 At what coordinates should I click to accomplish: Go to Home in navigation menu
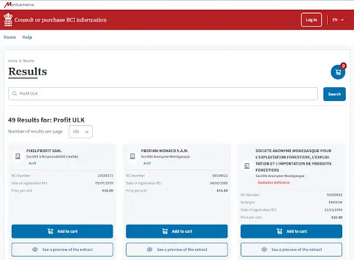coord(10,37)
